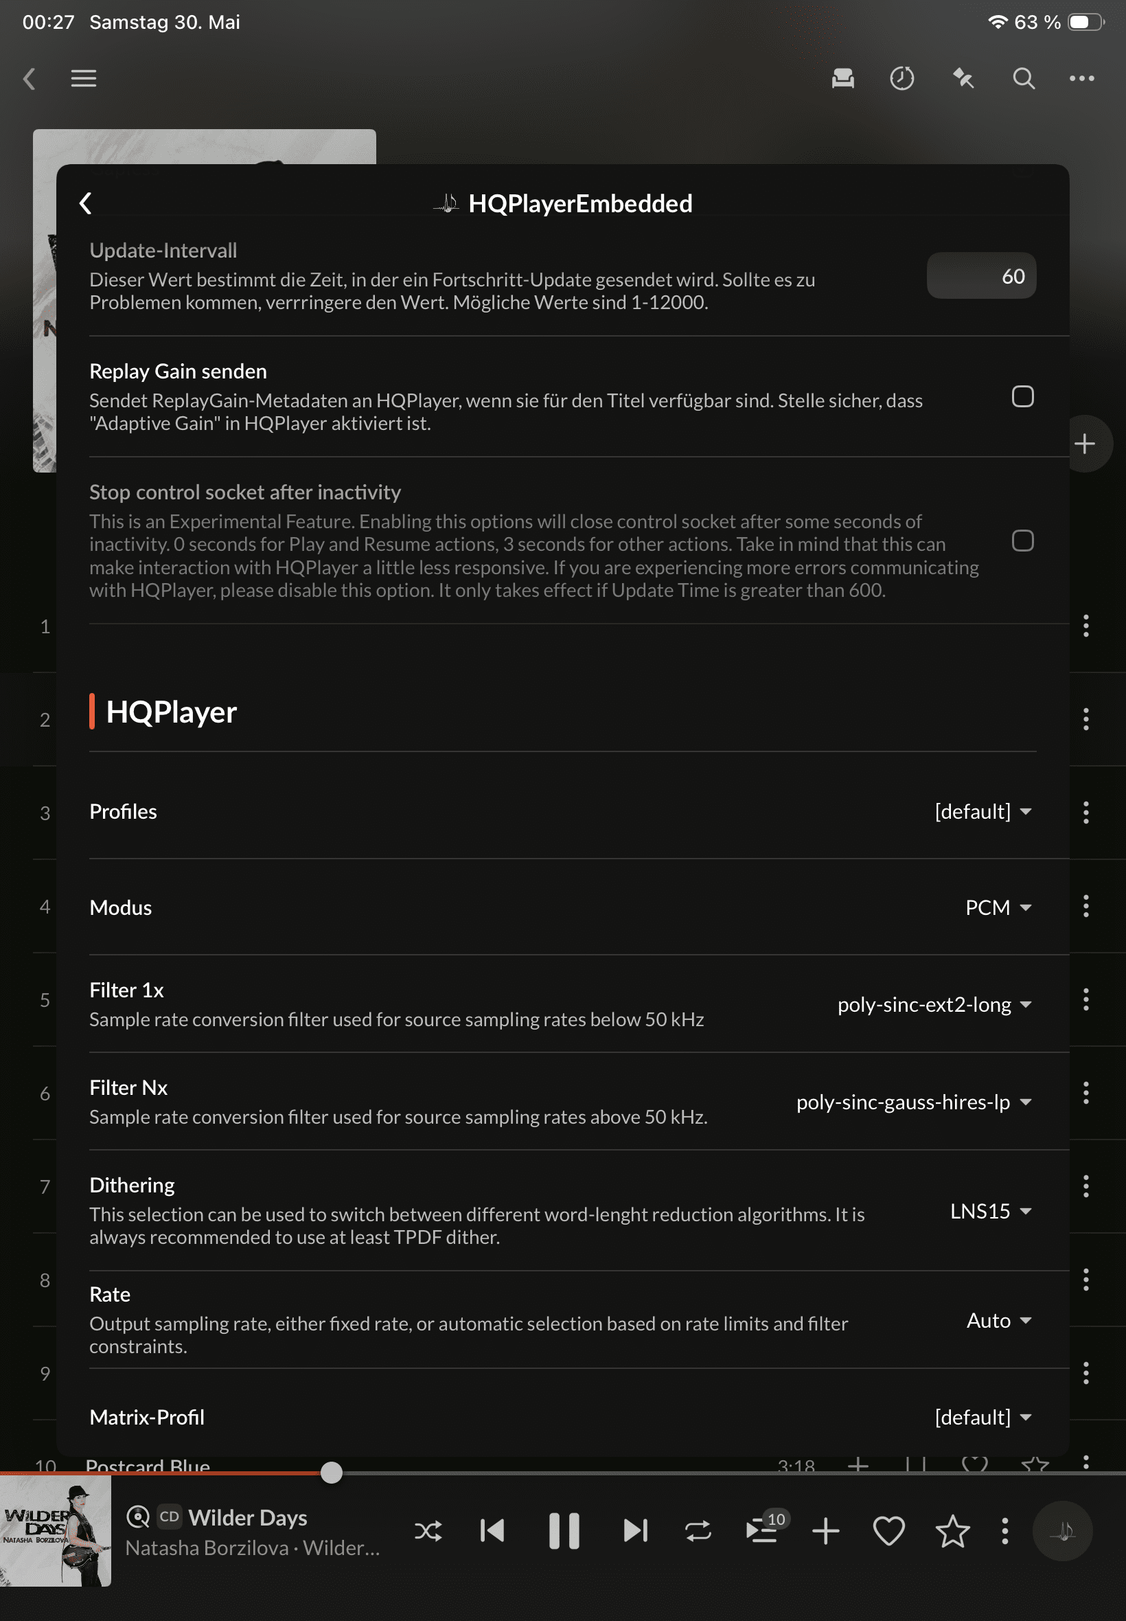Viewport: 1126px width, 1621px height.
Task: Click the playback progress slider knob
Action: [332, 1472]
